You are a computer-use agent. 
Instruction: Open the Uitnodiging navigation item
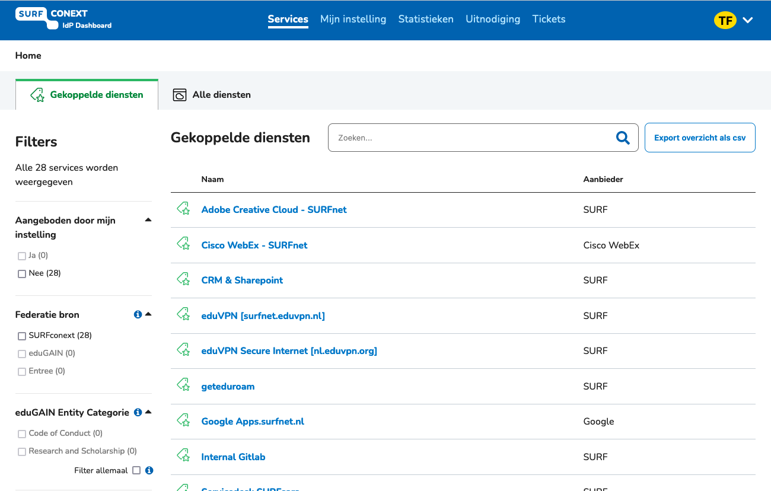[x=493, y=19]
